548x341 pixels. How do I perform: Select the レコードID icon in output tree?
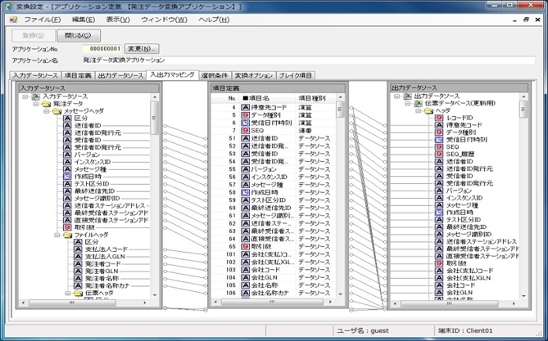point(439,118)
